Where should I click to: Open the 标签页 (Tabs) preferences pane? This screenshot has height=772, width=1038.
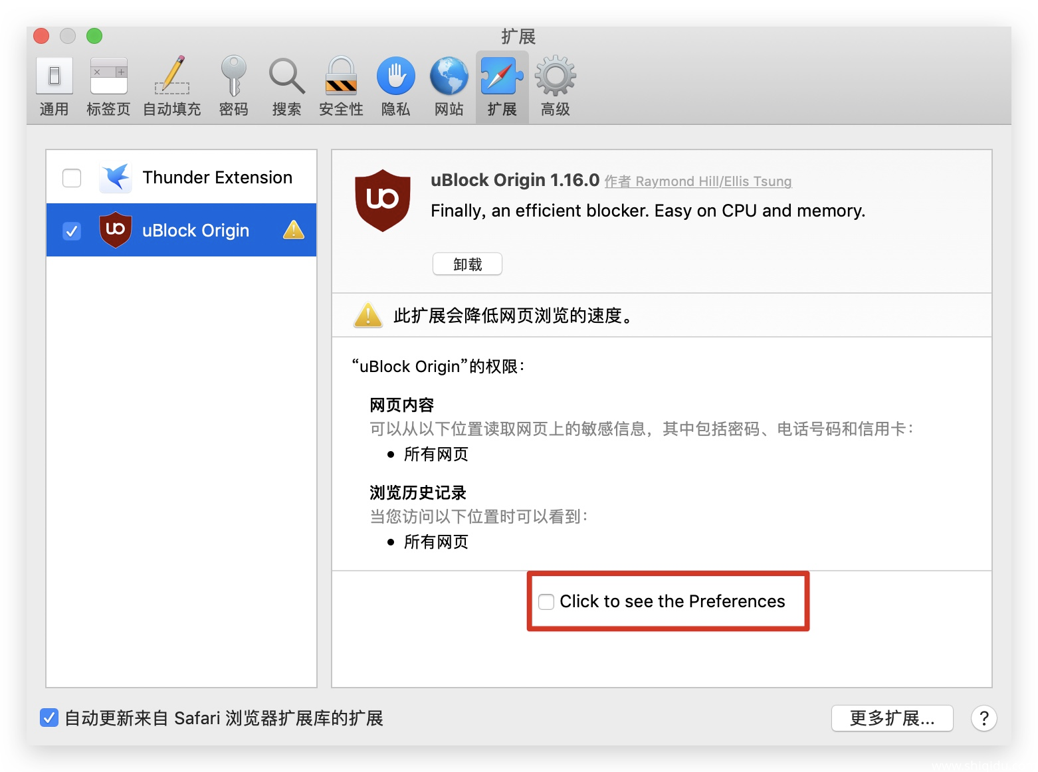pos(108,88)
